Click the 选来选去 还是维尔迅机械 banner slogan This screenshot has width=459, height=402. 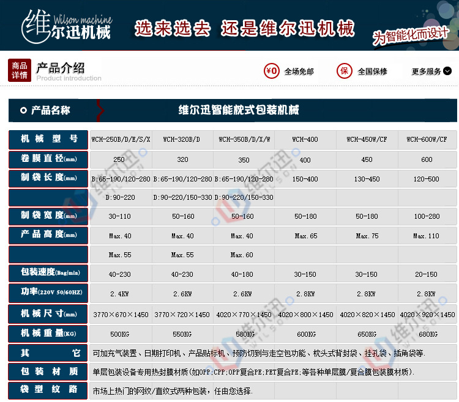pyautogui.click(x=244, y=28)
